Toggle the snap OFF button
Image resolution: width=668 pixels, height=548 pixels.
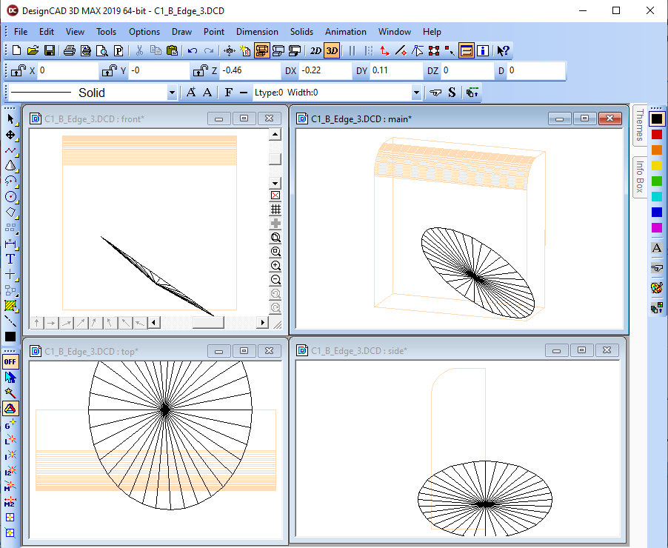tap(10, 362)
